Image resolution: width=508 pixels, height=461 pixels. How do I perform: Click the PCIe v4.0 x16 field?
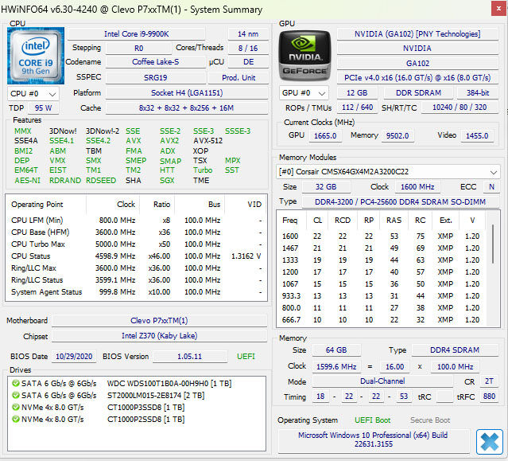coord(417,78)
